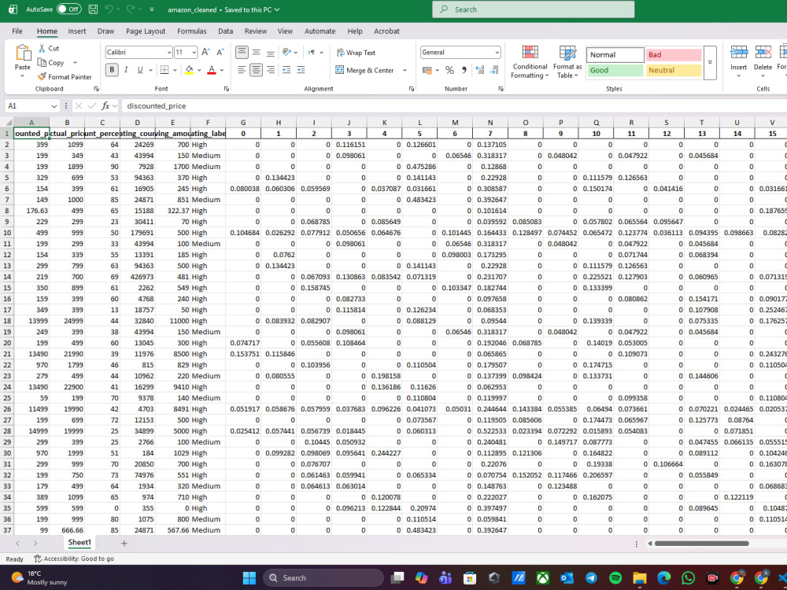Switch to the Formulas tab

click(192, 31)
